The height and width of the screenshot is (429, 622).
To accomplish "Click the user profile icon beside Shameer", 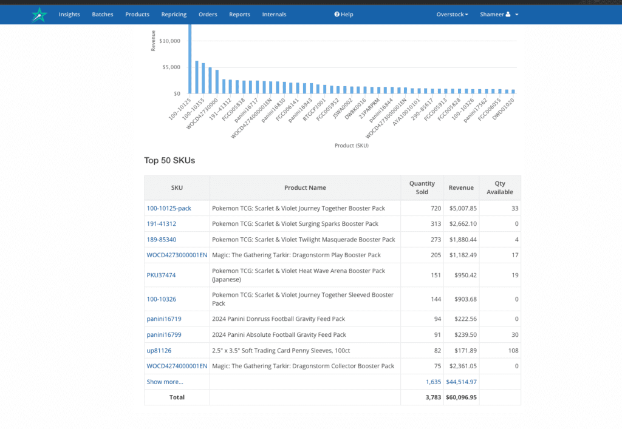I will click(x=508, y=15).
